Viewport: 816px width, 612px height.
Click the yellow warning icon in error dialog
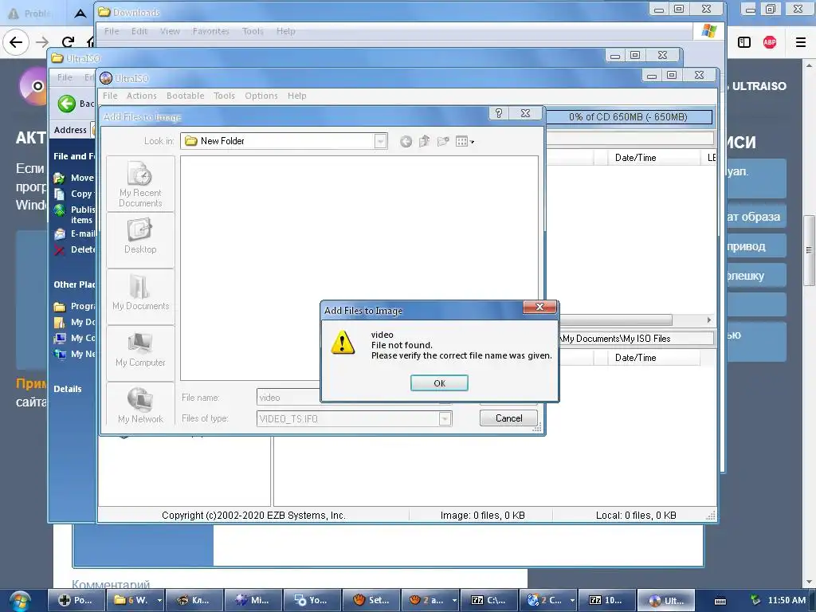[x=343, y=343]
